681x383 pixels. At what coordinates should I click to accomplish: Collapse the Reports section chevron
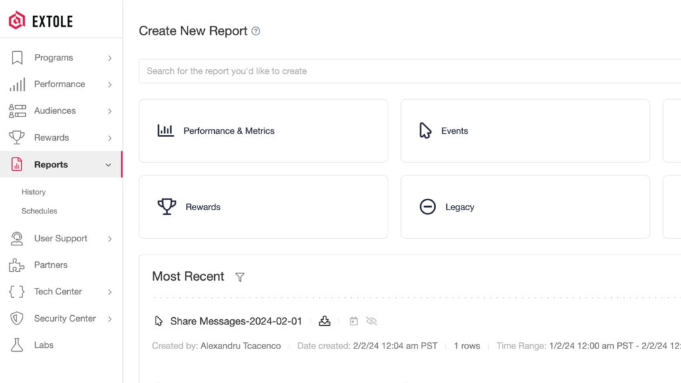(108, 165)
